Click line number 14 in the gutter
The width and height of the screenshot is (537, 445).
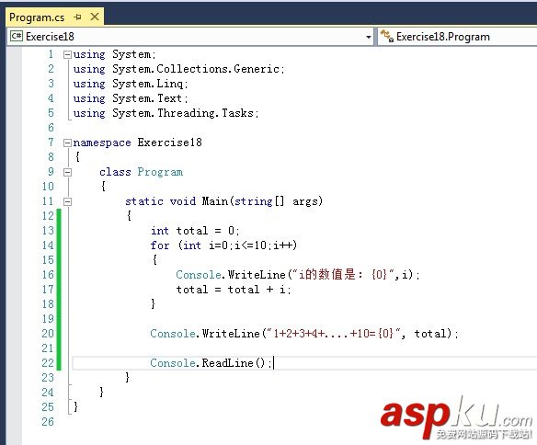[x=48, y=245]
